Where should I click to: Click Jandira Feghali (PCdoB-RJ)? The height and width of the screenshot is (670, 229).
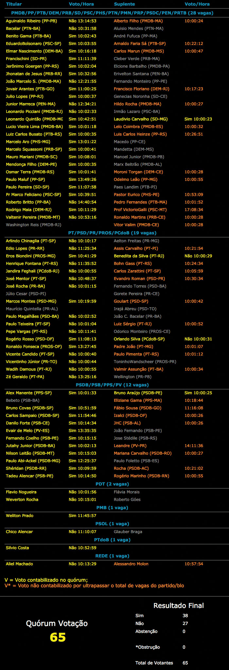coord(33,271)
